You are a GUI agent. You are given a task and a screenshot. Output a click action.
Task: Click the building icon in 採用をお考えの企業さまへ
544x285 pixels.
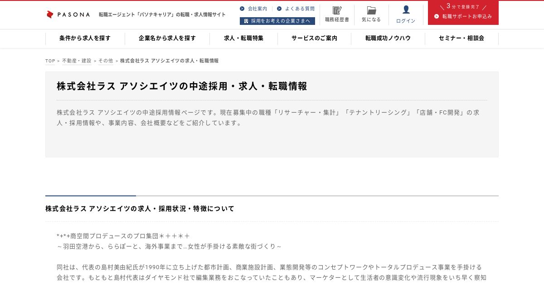pyautogui.click(x=246, y=21)
